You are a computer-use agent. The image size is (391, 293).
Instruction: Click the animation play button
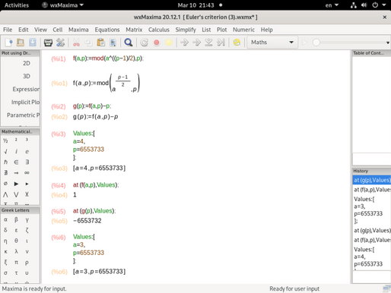pyautogui.click(x=304, y=43)
